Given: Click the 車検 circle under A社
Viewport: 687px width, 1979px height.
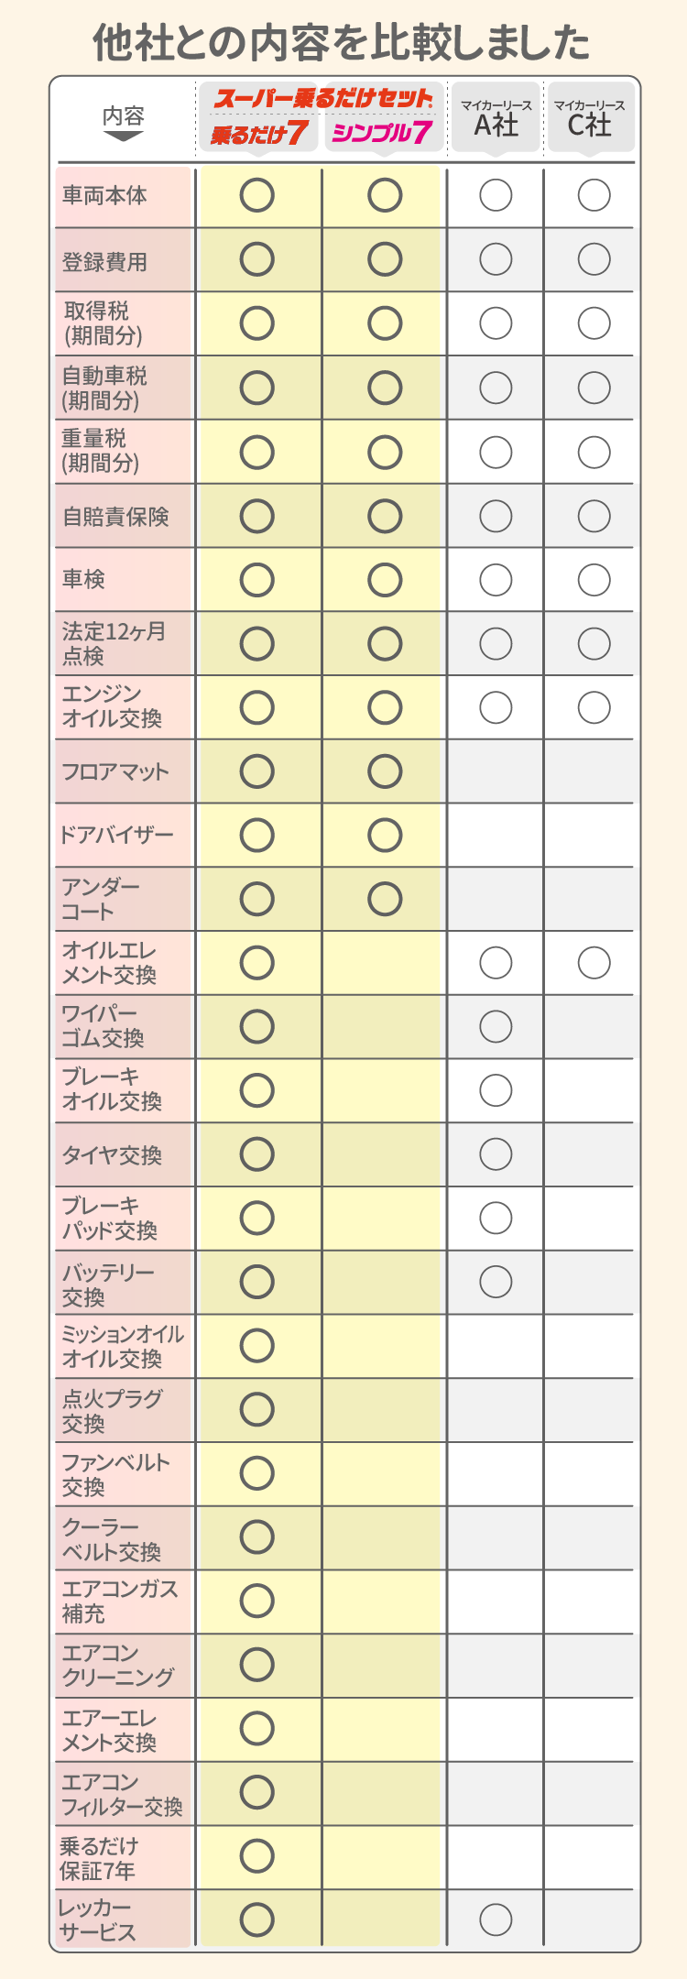Looking at the screenshot, I should coord(496,579).
